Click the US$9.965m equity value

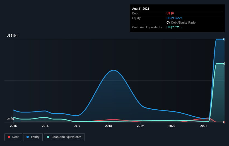pos(174,18)
